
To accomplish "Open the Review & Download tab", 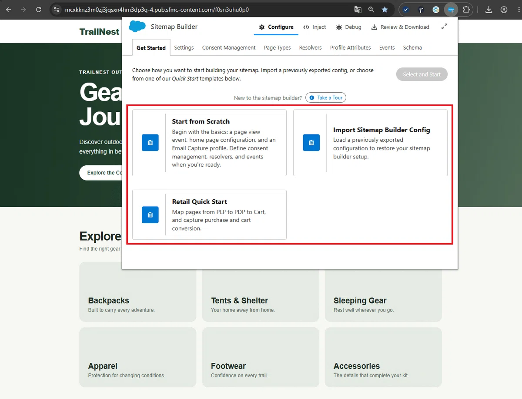I will pyautogui.click(x=400, y=27).
